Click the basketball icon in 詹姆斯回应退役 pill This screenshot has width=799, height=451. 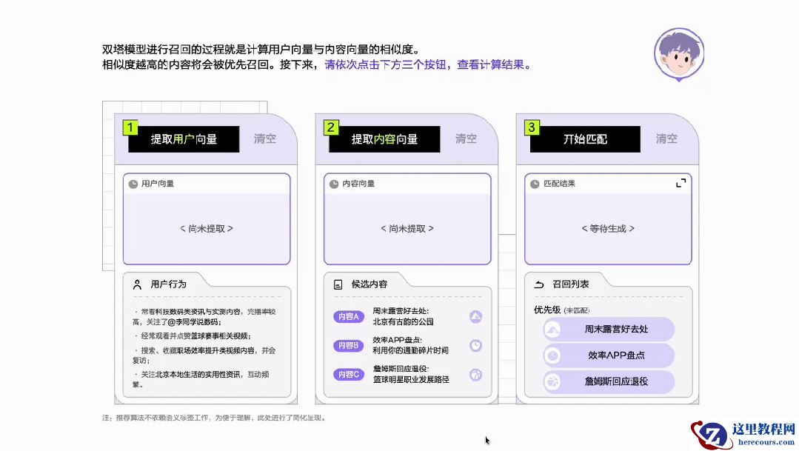pos(552,381)
